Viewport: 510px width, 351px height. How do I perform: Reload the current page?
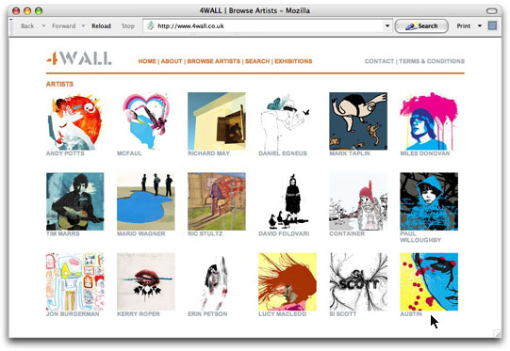(x=101, y=26)
